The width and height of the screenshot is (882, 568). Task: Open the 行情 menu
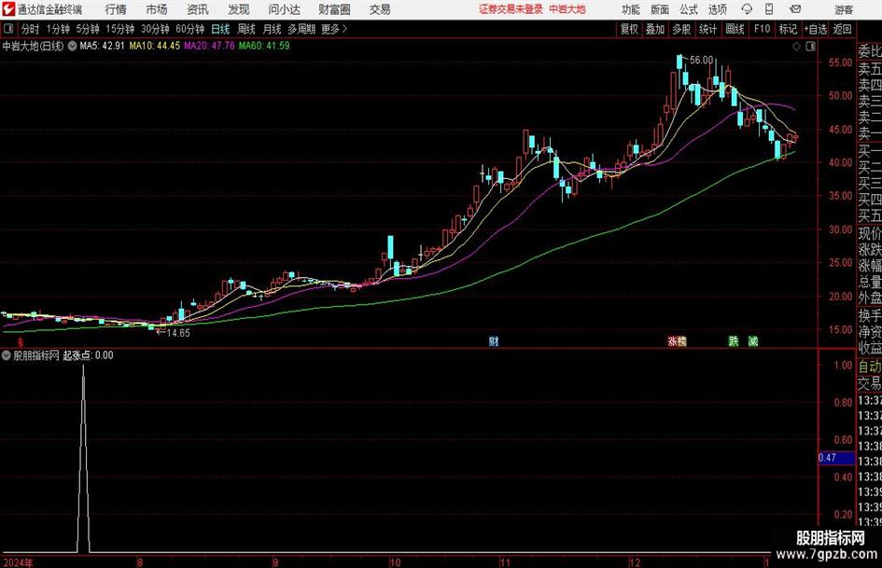116,9
